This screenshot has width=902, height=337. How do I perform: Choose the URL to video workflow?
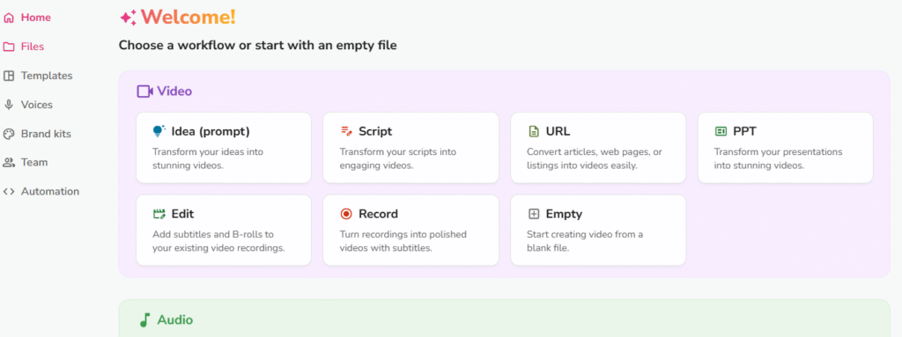(598, 148)
